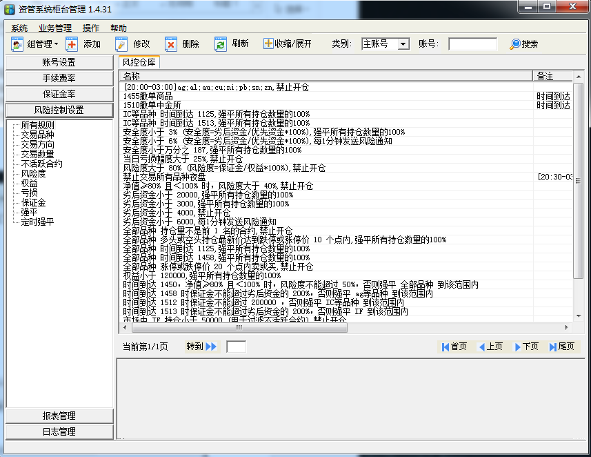
Task: Select the 风控仓库 tab
Action: click(139, 62)
